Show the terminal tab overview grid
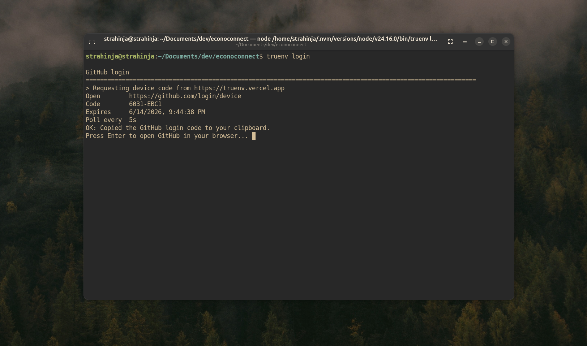 click(x=450, y=42)
